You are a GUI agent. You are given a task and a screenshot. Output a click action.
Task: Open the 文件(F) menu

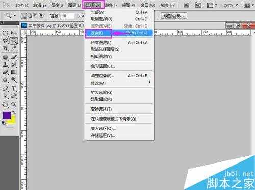(21, 5)
